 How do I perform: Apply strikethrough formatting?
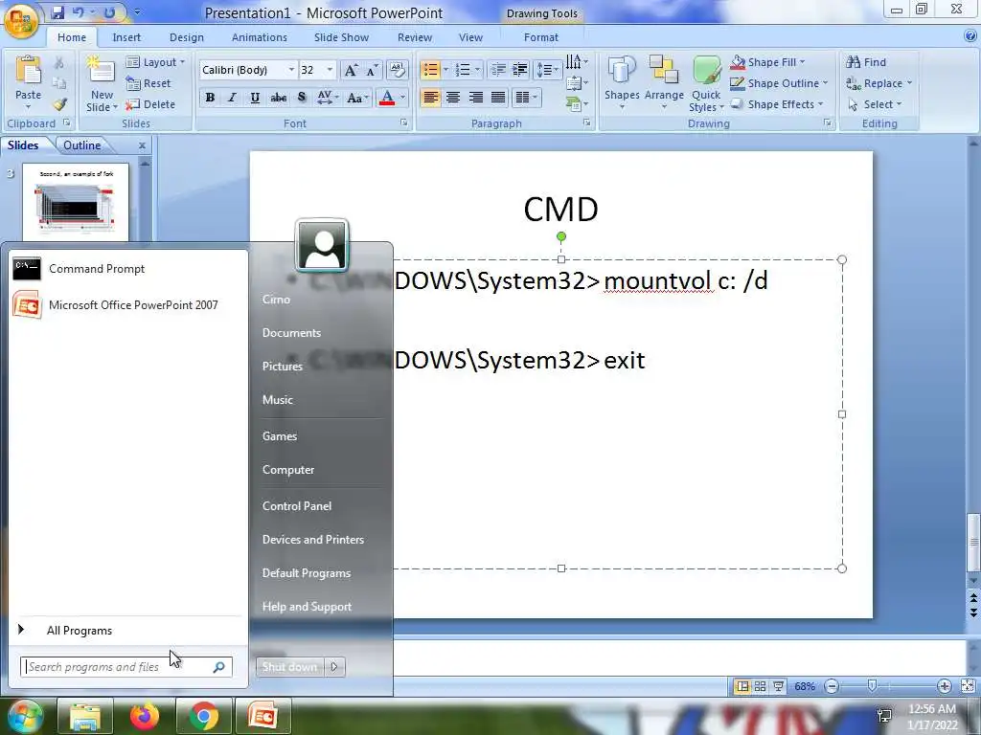(279, 98)
